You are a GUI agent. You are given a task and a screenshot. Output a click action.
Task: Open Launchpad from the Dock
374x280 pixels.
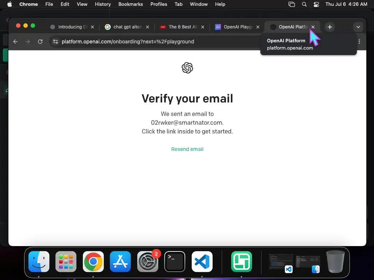pyautogui.click(x=66, y=261)
